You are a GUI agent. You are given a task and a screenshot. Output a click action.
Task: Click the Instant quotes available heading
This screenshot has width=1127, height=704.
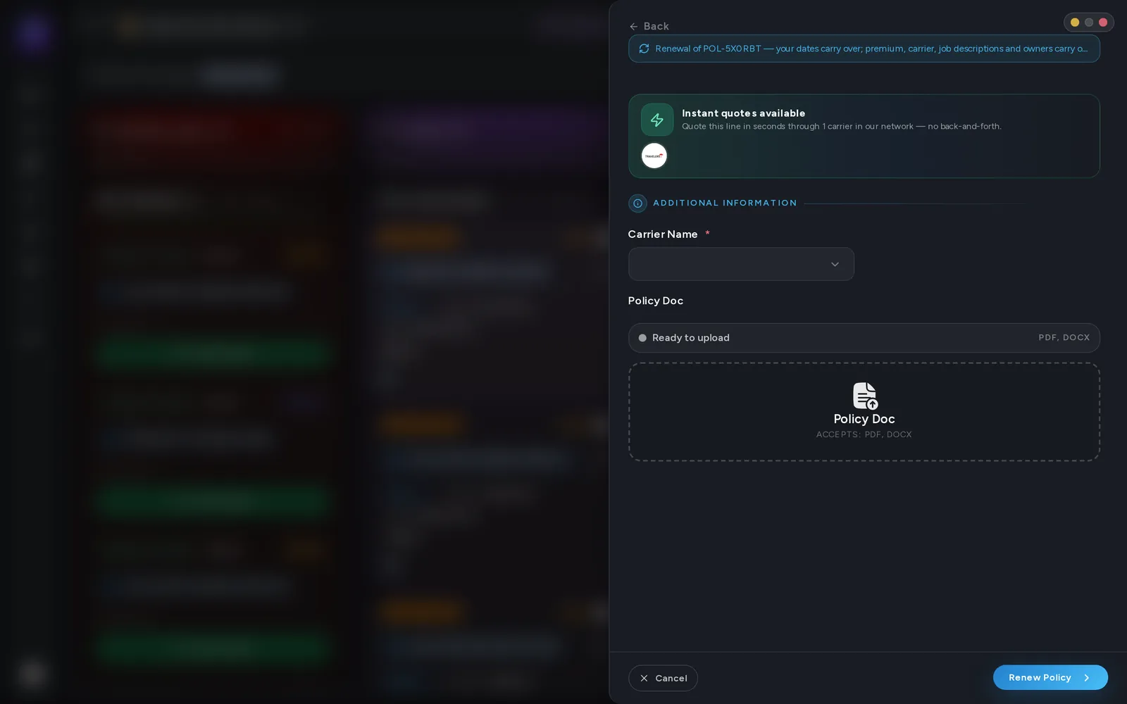(x=743, y=113)
